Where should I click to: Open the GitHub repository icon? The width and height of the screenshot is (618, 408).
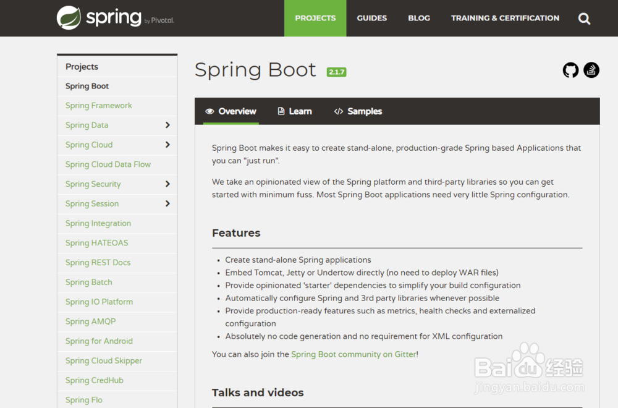pos(570,70)
